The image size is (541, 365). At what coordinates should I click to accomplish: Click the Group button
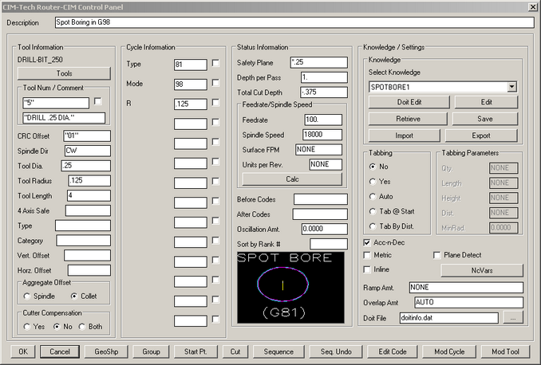[151, 351]
